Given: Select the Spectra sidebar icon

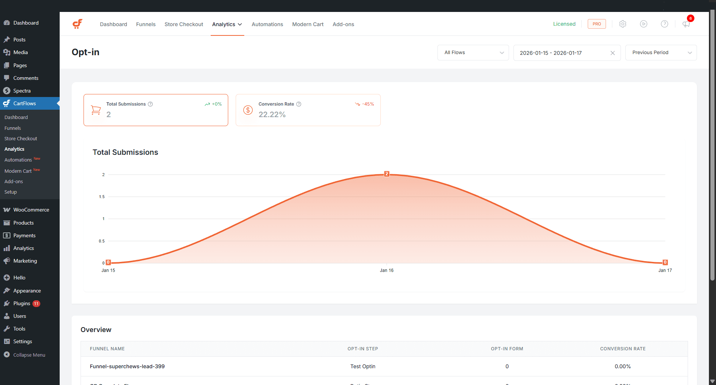Looking at the screenshot, I should point(7,90).
